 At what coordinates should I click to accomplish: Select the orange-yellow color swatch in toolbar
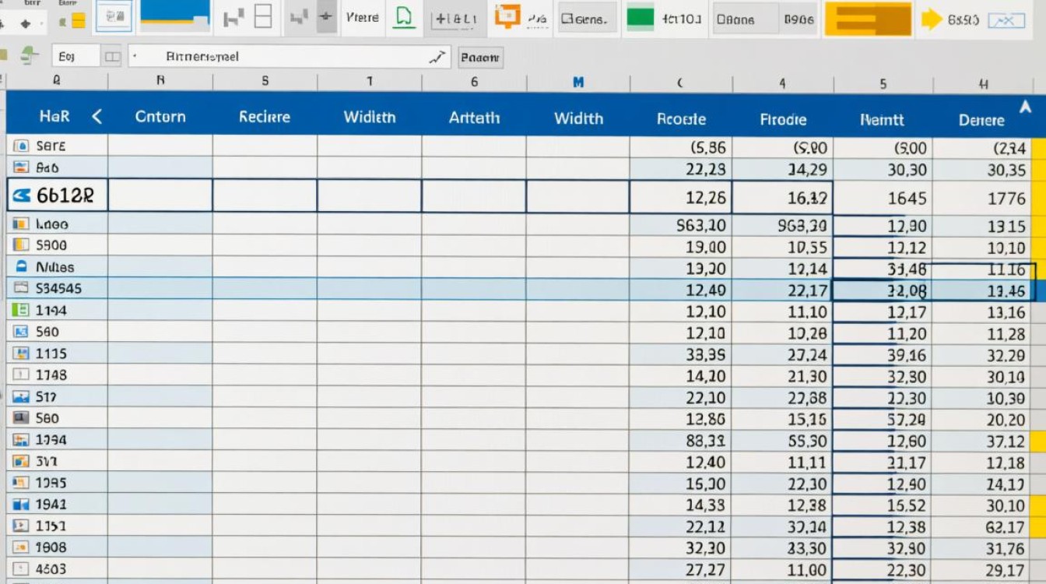pyautogui.click(x=868, y=19)
